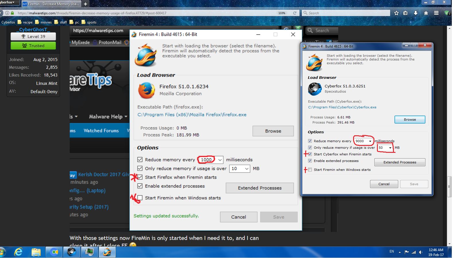Viewport: 459px width, 258px height.
Task: Open the pc bookmark folder
Action: point(74,22)
